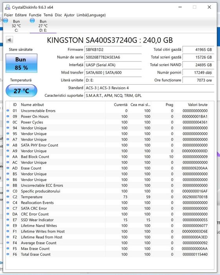Click the Caracteristici suportate field
Viewport: 220px width, 275px height.
(x=149, y=96)
